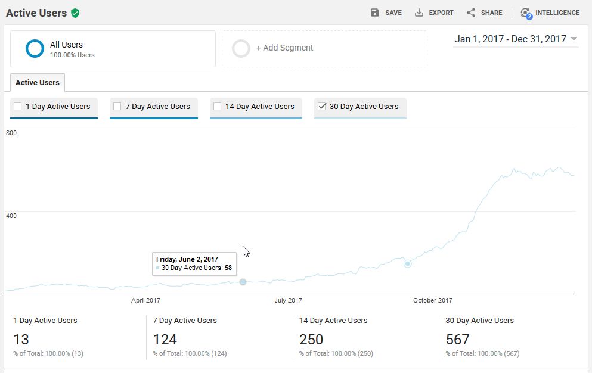This screenshot has width=592, height=373.
Task: Click the Share icon in the toolbar
Action: (471, 13)
